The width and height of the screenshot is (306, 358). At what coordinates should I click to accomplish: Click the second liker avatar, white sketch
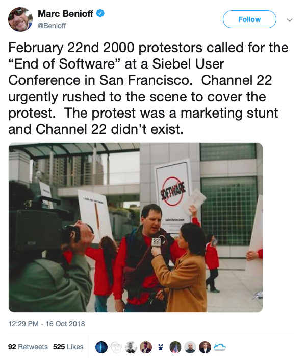117,346
